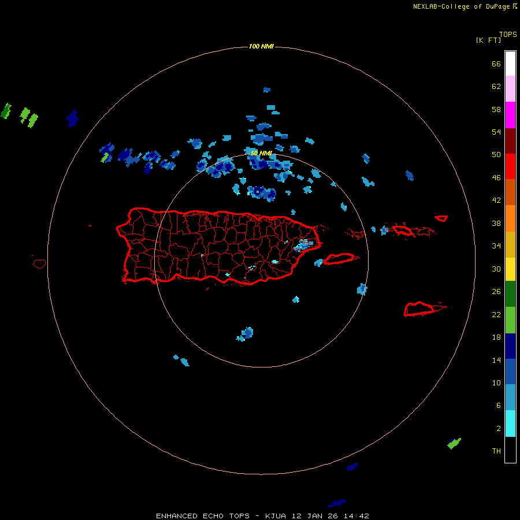Viewport: 520px width, 520px height.
Task: Click the 54 legend value
Action: coord(496,132)
